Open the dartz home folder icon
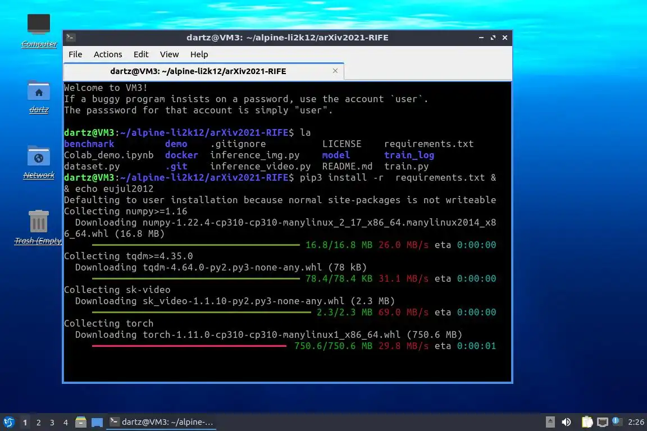The height and width of the screenshot is (431, 647). [38, 97]
